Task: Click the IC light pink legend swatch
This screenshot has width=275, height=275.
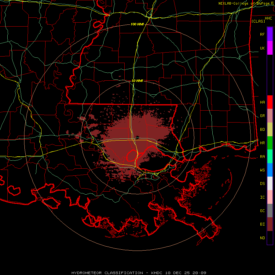Action: [x=270, y=197]
